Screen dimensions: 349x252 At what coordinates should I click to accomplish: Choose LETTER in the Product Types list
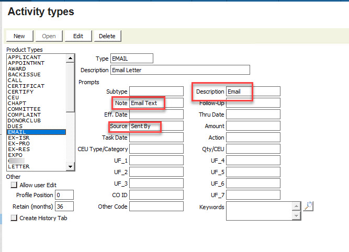(19, 166)
